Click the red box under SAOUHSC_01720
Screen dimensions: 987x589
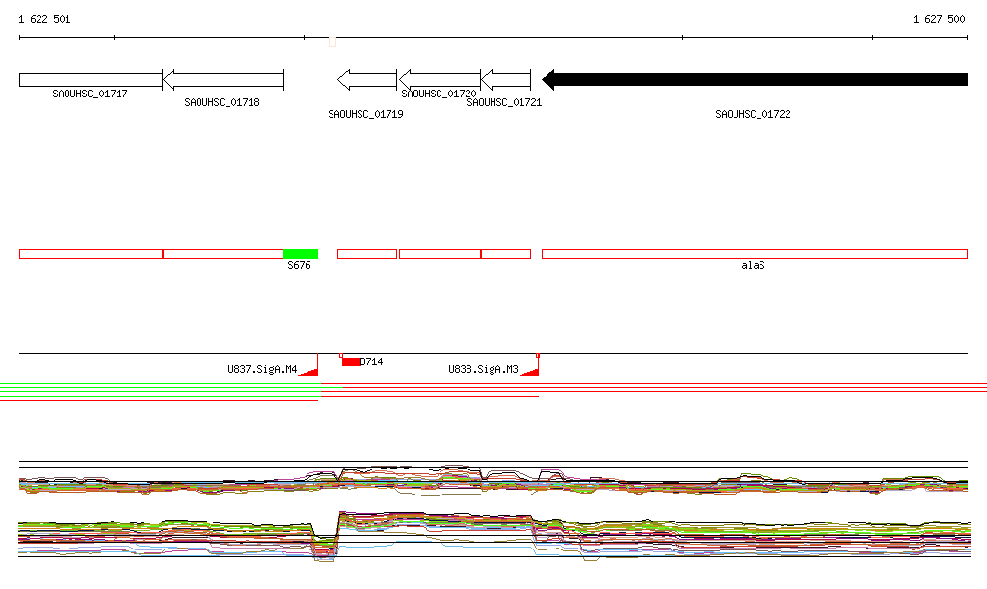pyautogui.click(x=440, y=254)
